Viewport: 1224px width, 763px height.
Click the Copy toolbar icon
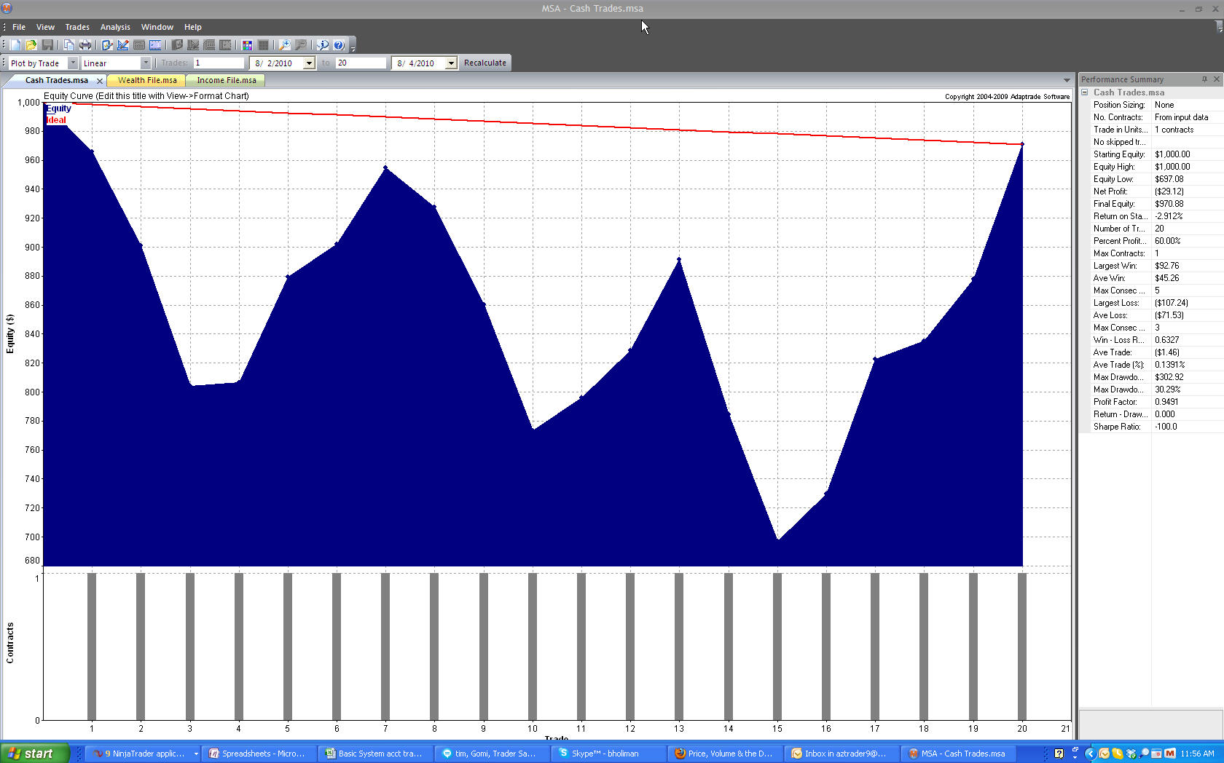tap(69, 45)
